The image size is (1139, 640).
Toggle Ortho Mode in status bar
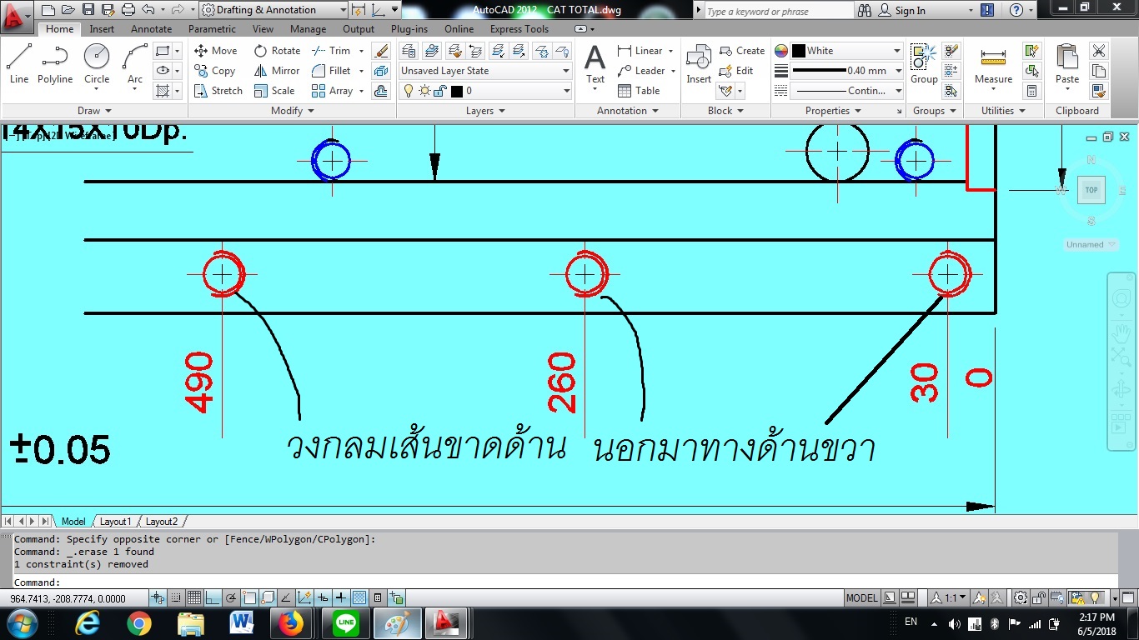213,597
